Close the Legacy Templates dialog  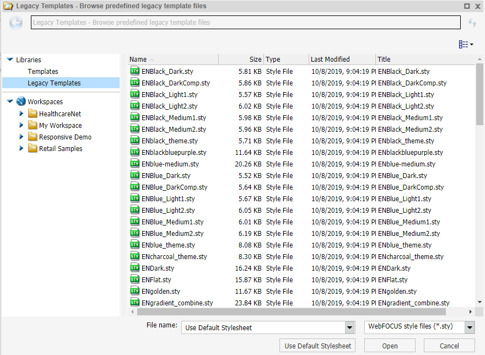(x=478, y=6)
